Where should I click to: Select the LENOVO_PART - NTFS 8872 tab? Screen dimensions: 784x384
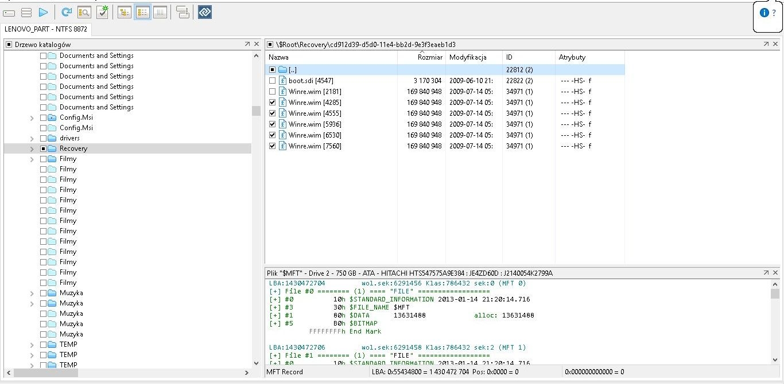[x=45, y=29]
